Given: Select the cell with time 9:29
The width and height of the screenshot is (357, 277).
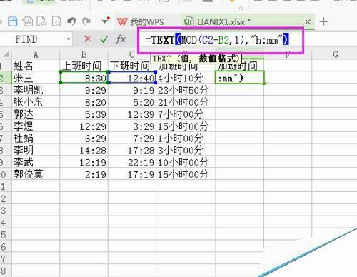Looking at the screenshot, I should point(84,90).
